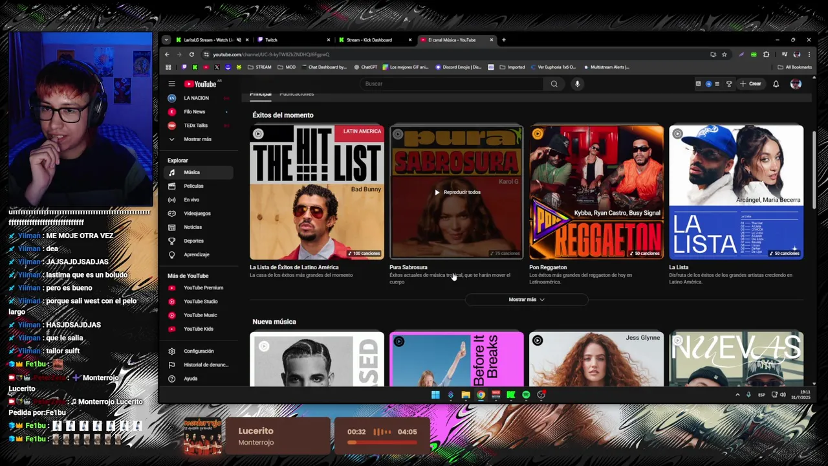828x466 pixels.
Task: Open a new browser tab
Action: [x=504, y=40]
